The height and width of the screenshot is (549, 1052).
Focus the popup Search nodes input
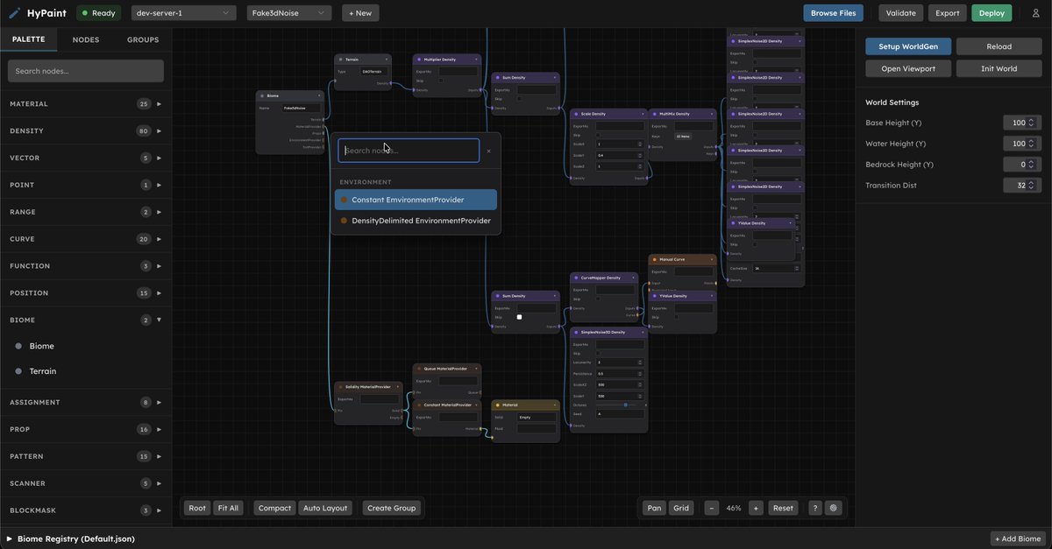409,151
